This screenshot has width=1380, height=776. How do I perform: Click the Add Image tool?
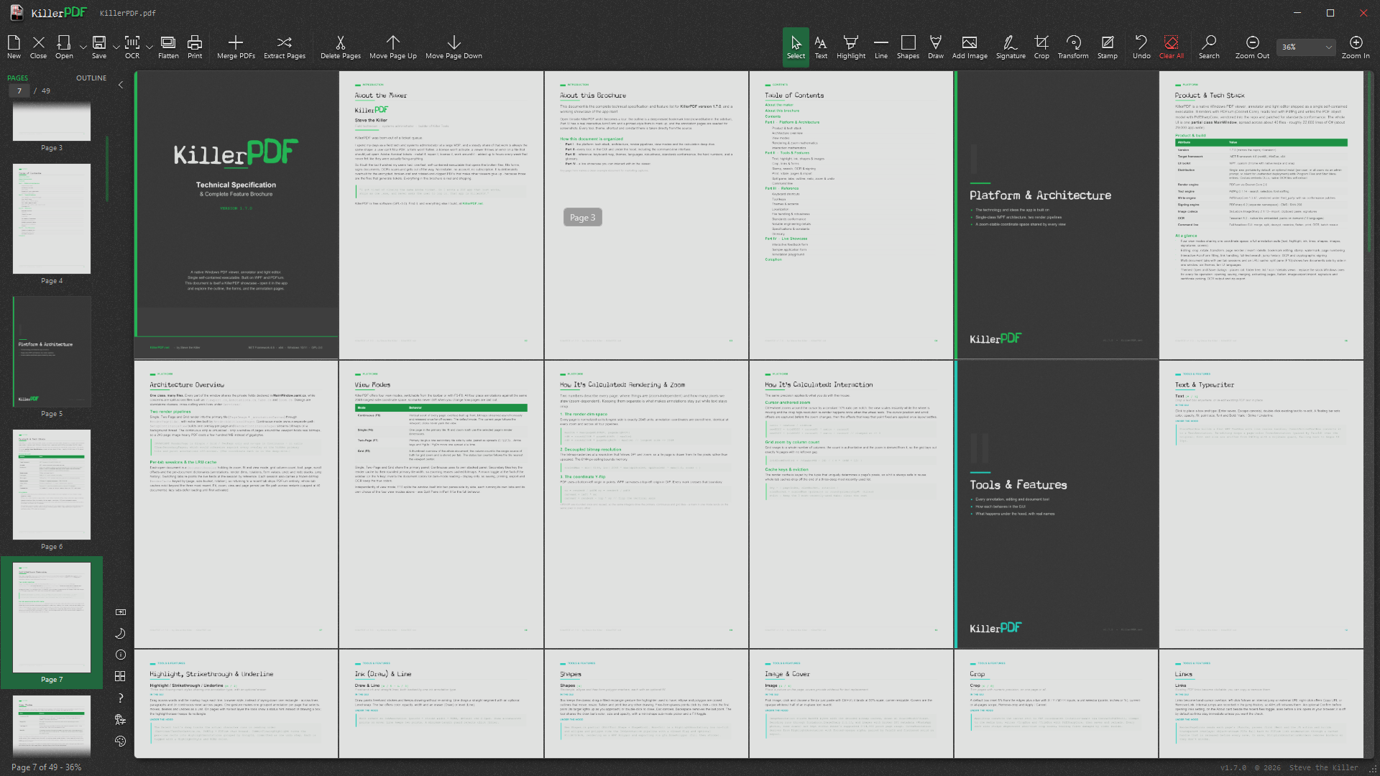point(970,47)
